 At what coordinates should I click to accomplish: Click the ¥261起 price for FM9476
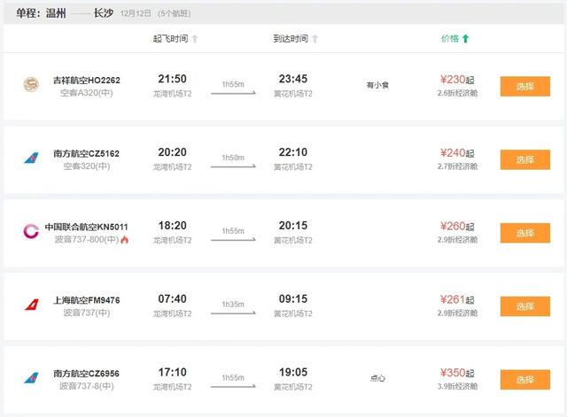[x=457, y=300]
